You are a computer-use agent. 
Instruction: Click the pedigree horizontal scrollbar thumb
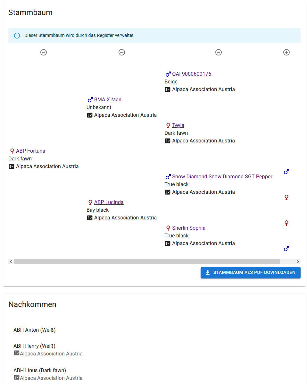[147, 261]
